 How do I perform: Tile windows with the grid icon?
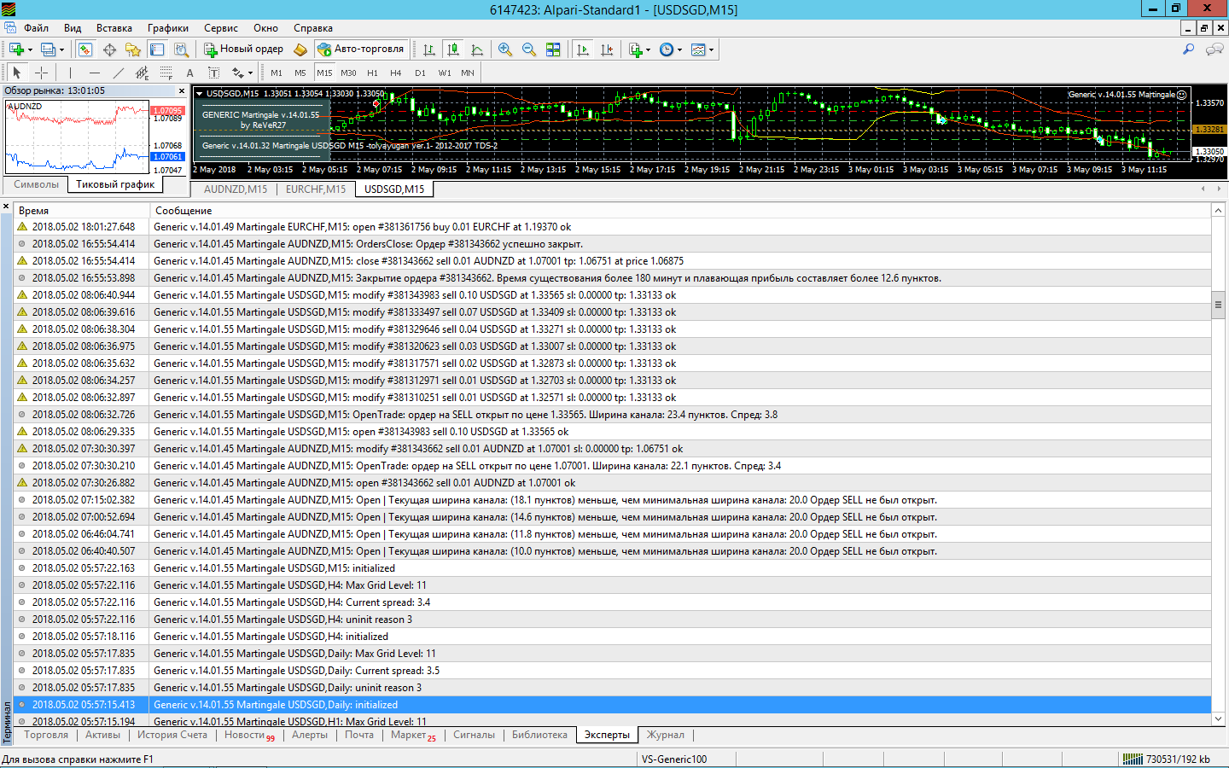coord(553,49)
